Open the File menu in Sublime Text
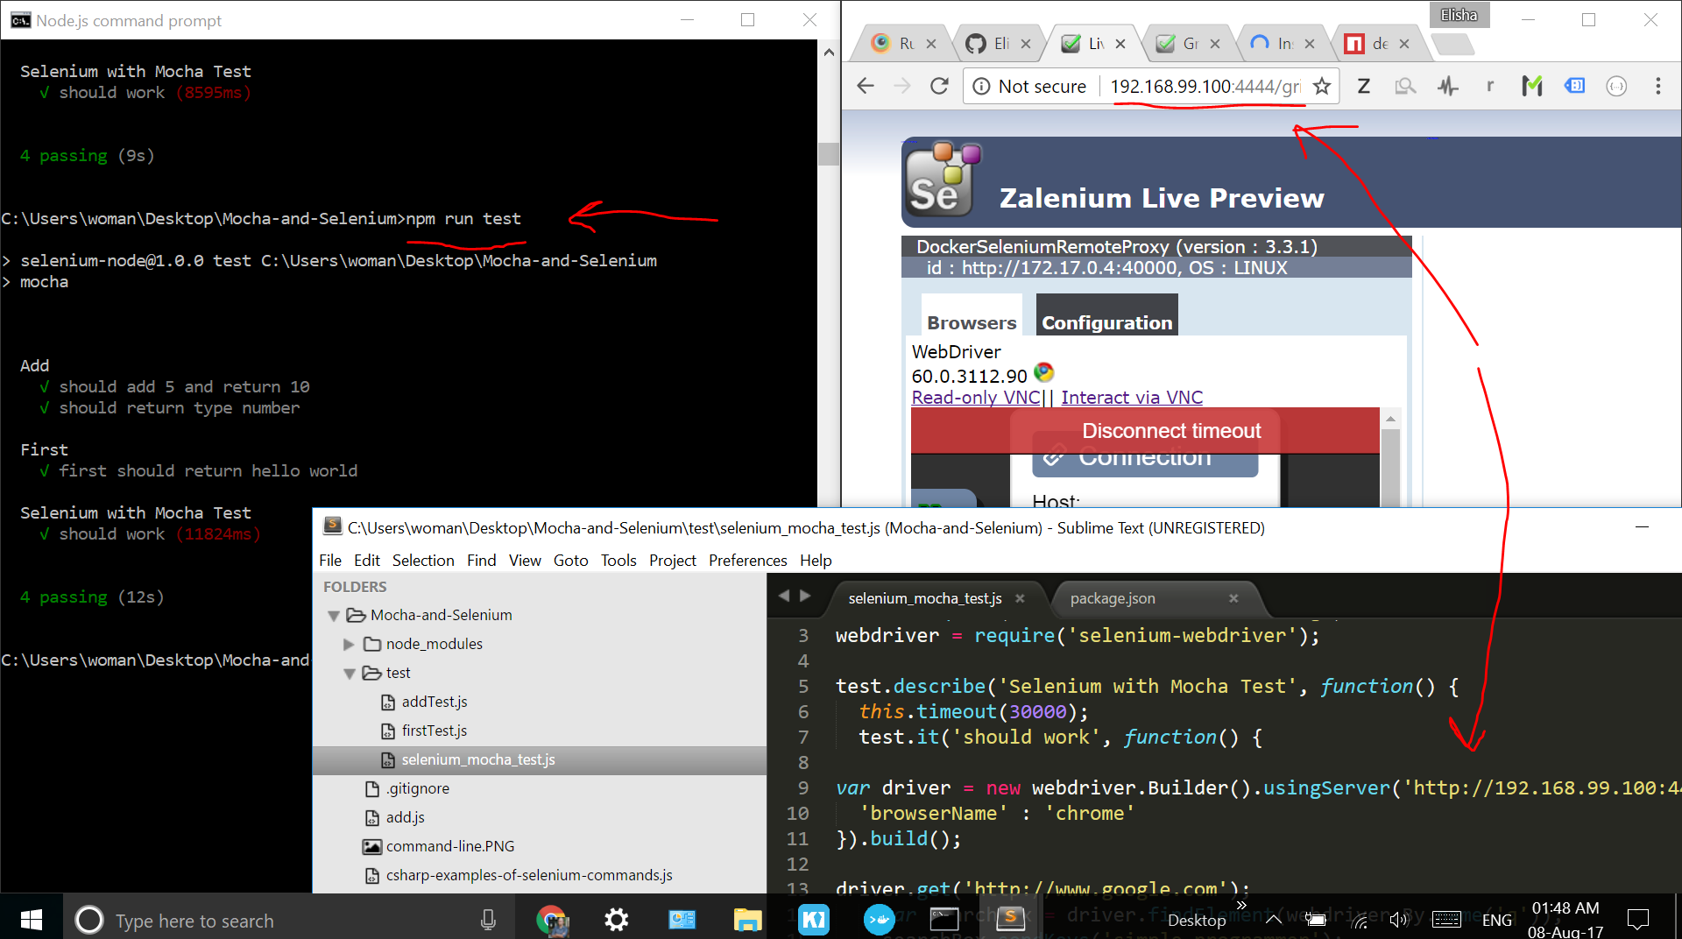Viewport: 1682px width, 939px height. [x=330, y=560]
